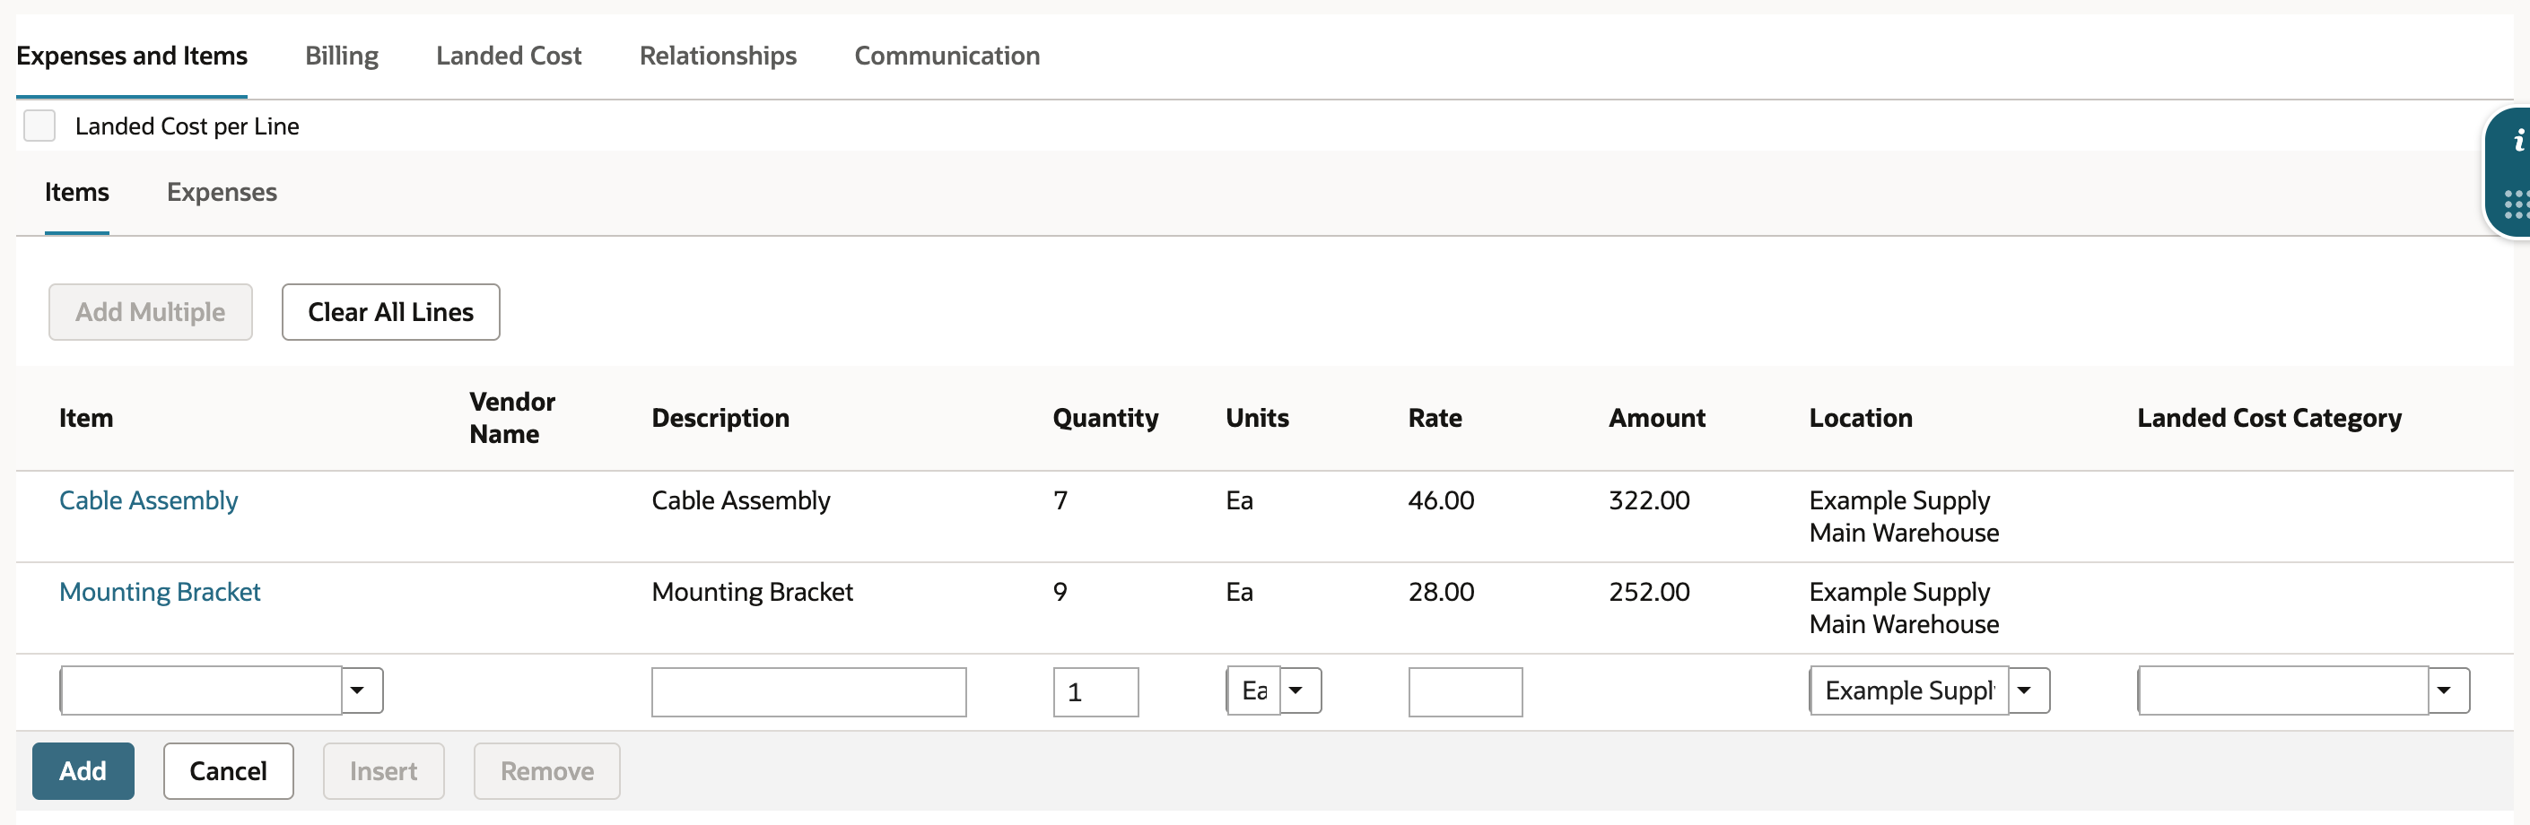Screen dimensions: 2530x825
Task: Click the Cable Assembly description cell
Action: (x=740, y=501)
